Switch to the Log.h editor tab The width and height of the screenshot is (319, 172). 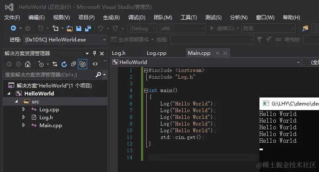coord(119,53)
